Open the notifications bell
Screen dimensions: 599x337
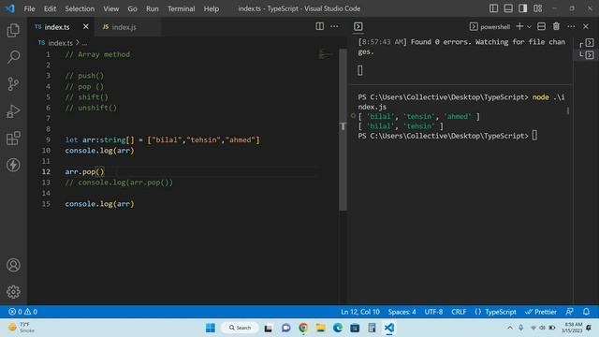[587, 312]
